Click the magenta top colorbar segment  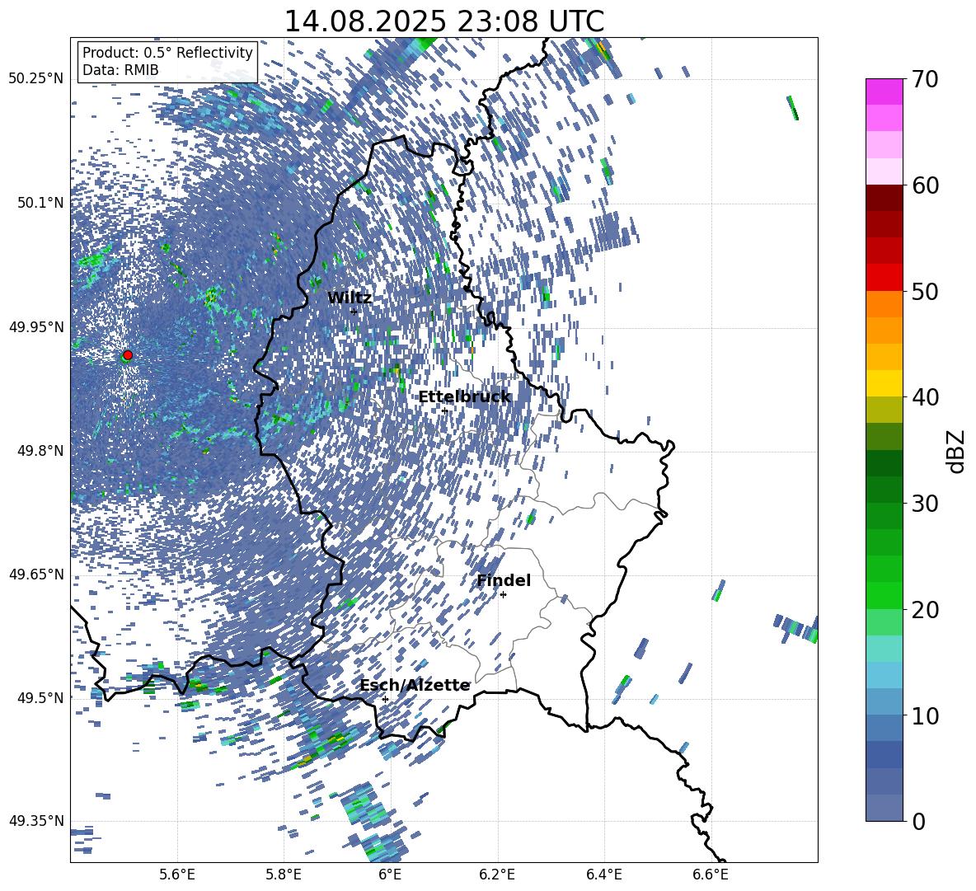[x=884, y=91]
